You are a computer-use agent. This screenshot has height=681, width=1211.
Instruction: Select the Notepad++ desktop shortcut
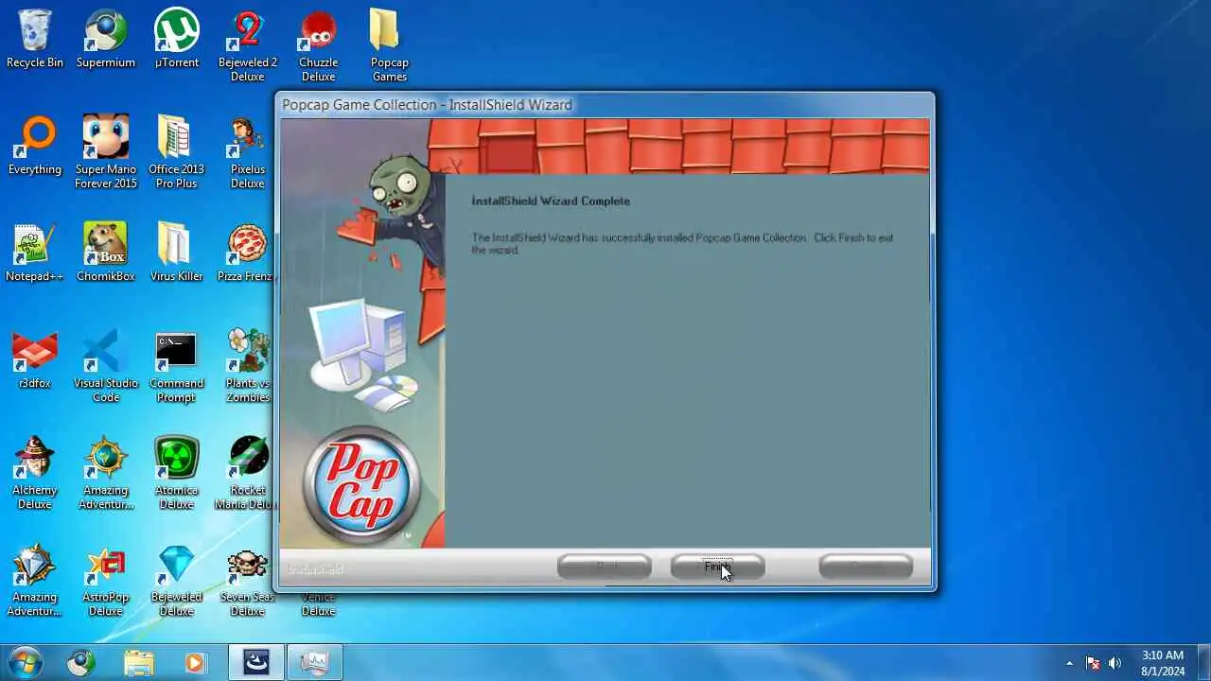35,253
